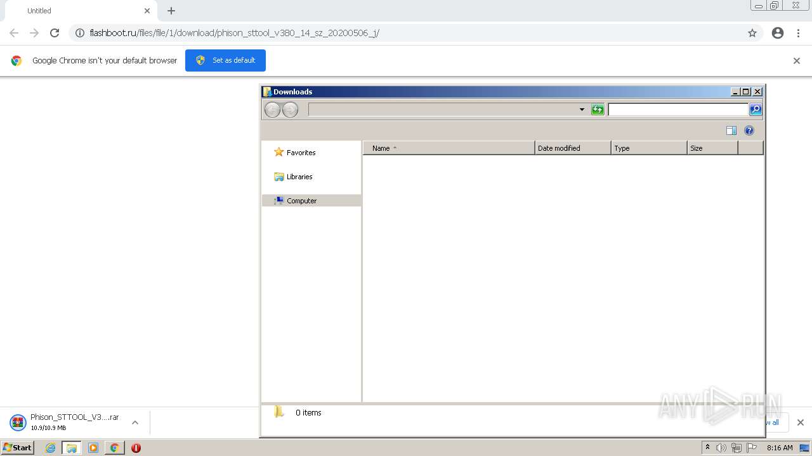Sort by Date modified column
Screen dimensions: 812x456
573,148
